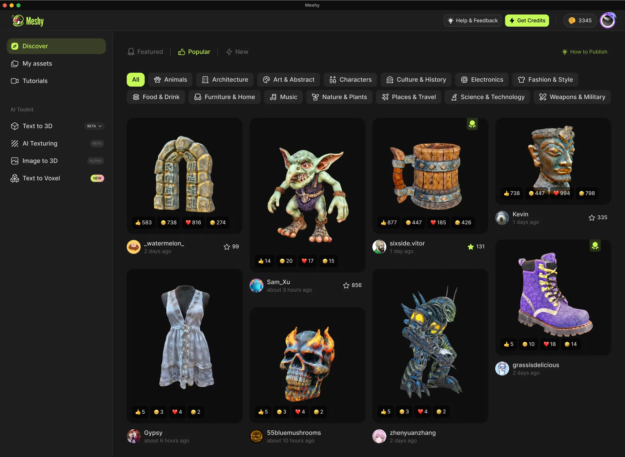
Task: Launch the Text to Voxel tool
Action: 41,178
